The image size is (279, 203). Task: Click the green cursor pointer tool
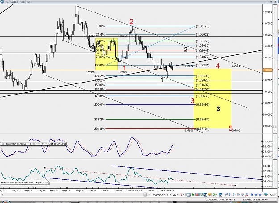click(x=215, y=195)
